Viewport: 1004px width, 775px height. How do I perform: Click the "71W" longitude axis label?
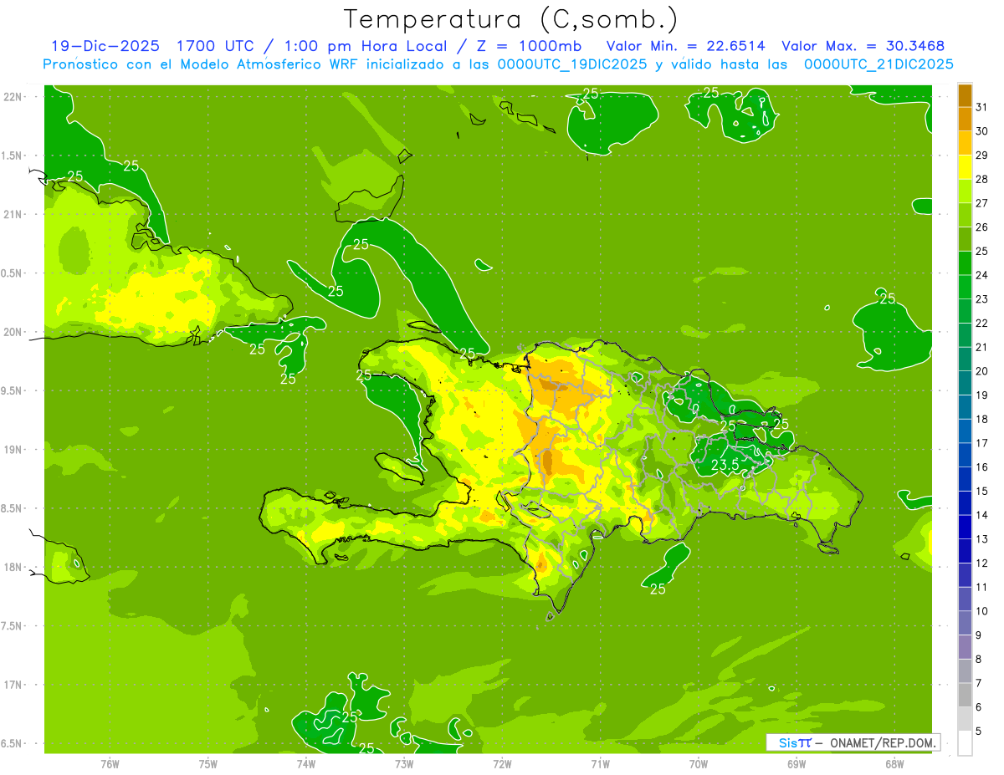click(x=600, y=764)
